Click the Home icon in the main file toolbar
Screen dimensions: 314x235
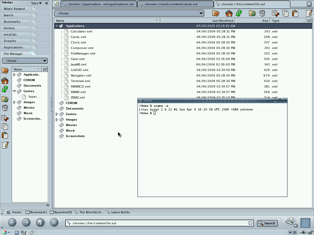tap(229, 13)
